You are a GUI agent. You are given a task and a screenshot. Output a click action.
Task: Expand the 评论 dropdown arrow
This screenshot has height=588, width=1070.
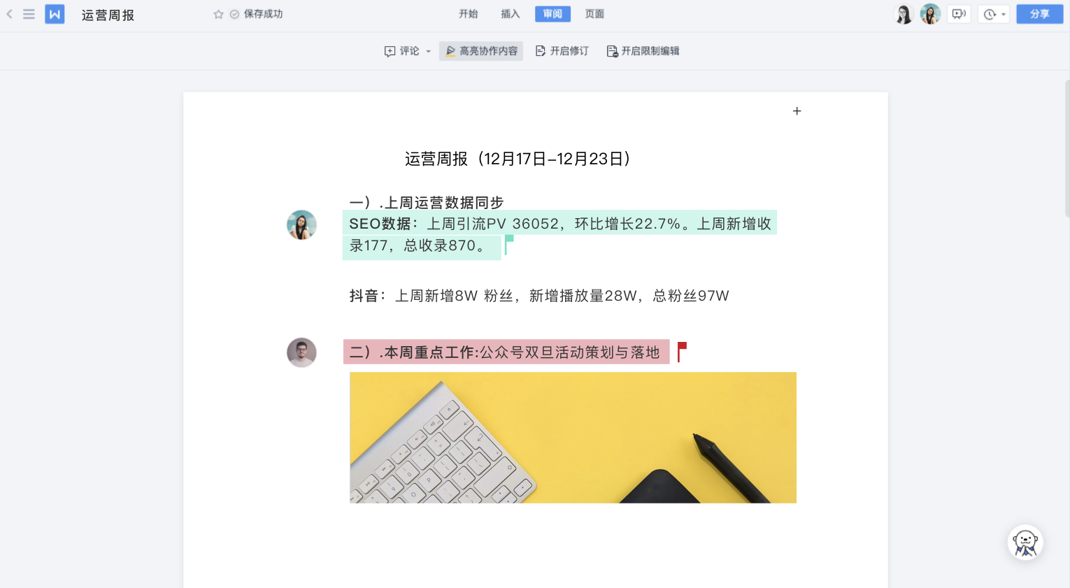pos(429,52)
